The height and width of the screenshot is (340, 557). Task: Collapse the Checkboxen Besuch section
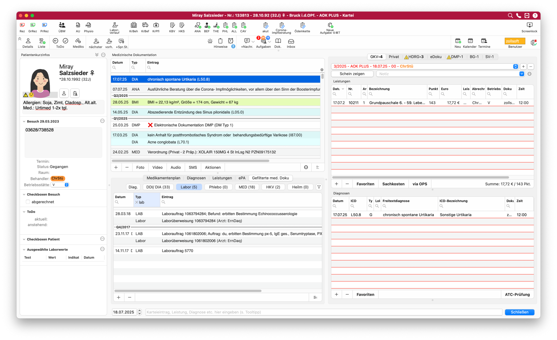(24, 195)
